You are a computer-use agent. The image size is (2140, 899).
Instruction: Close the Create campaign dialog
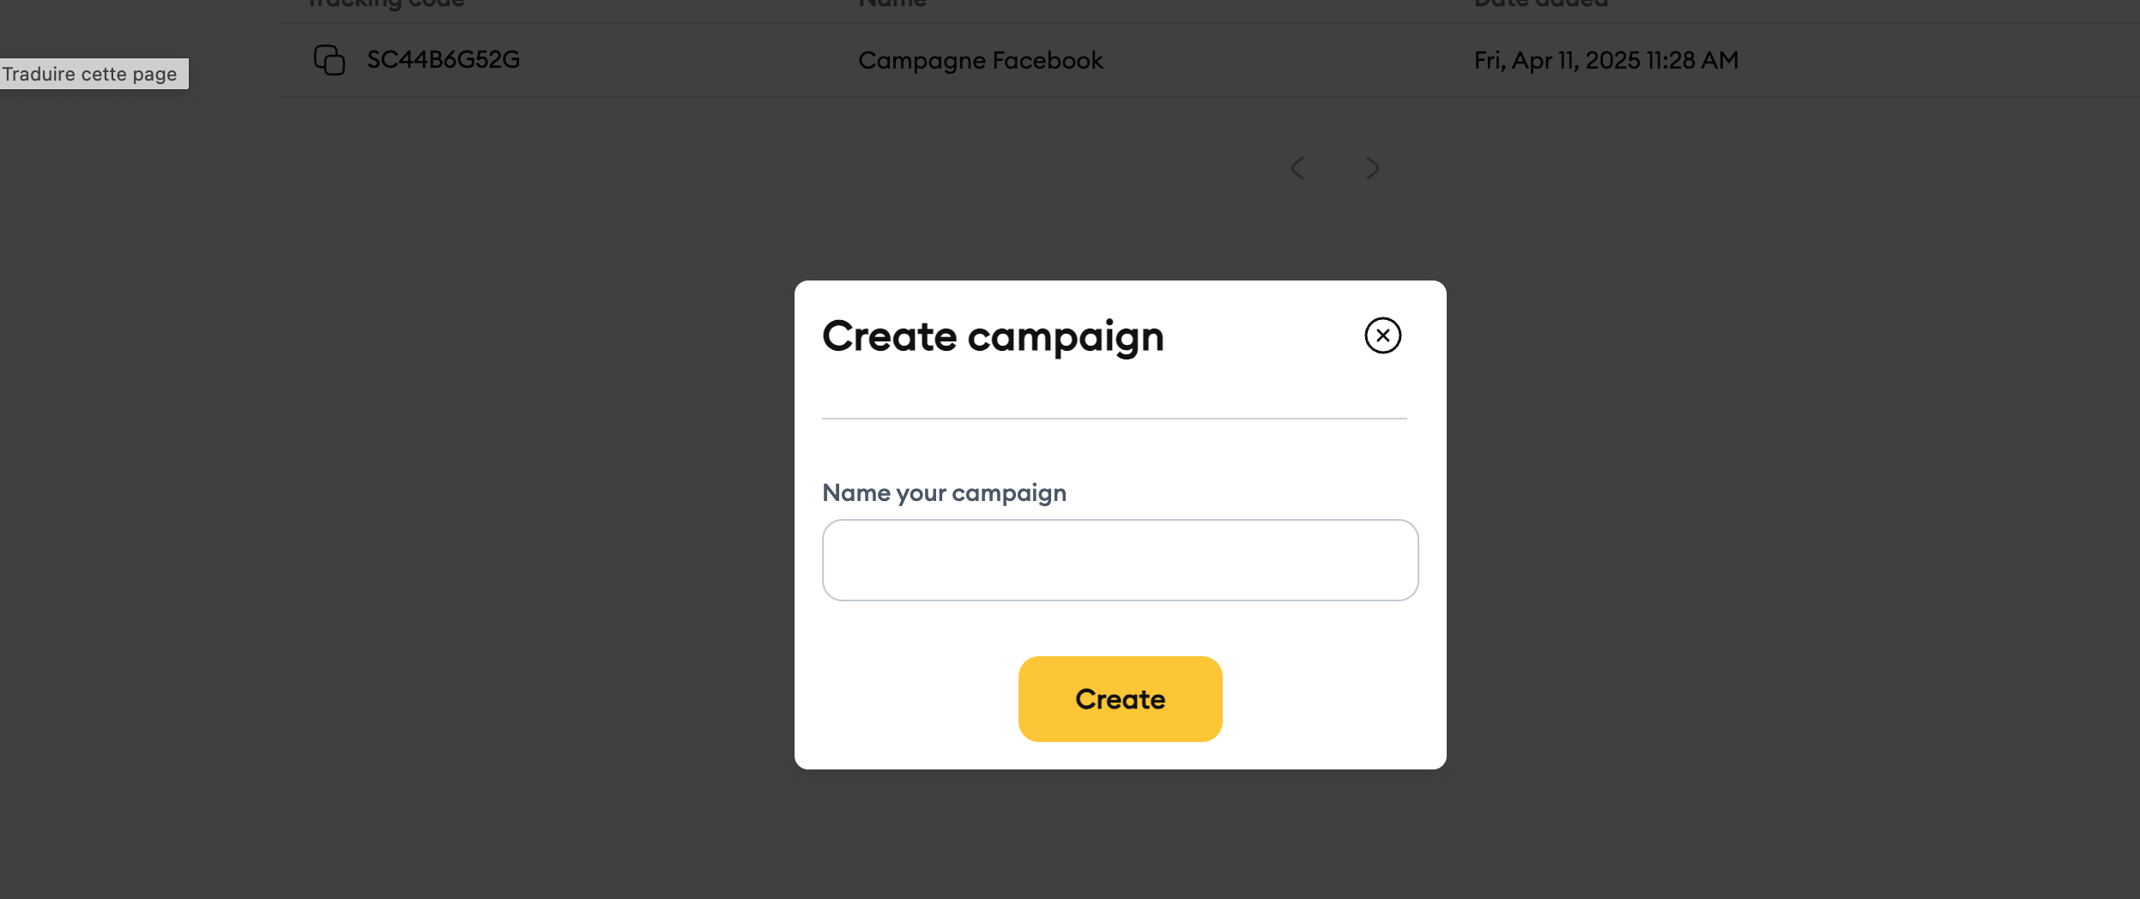pyautogui.click(x=1382, y=335)
